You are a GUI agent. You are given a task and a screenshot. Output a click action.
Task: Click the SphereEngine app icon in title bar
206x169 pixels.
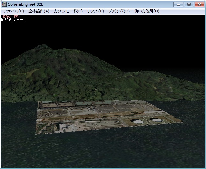pos(4,4)
